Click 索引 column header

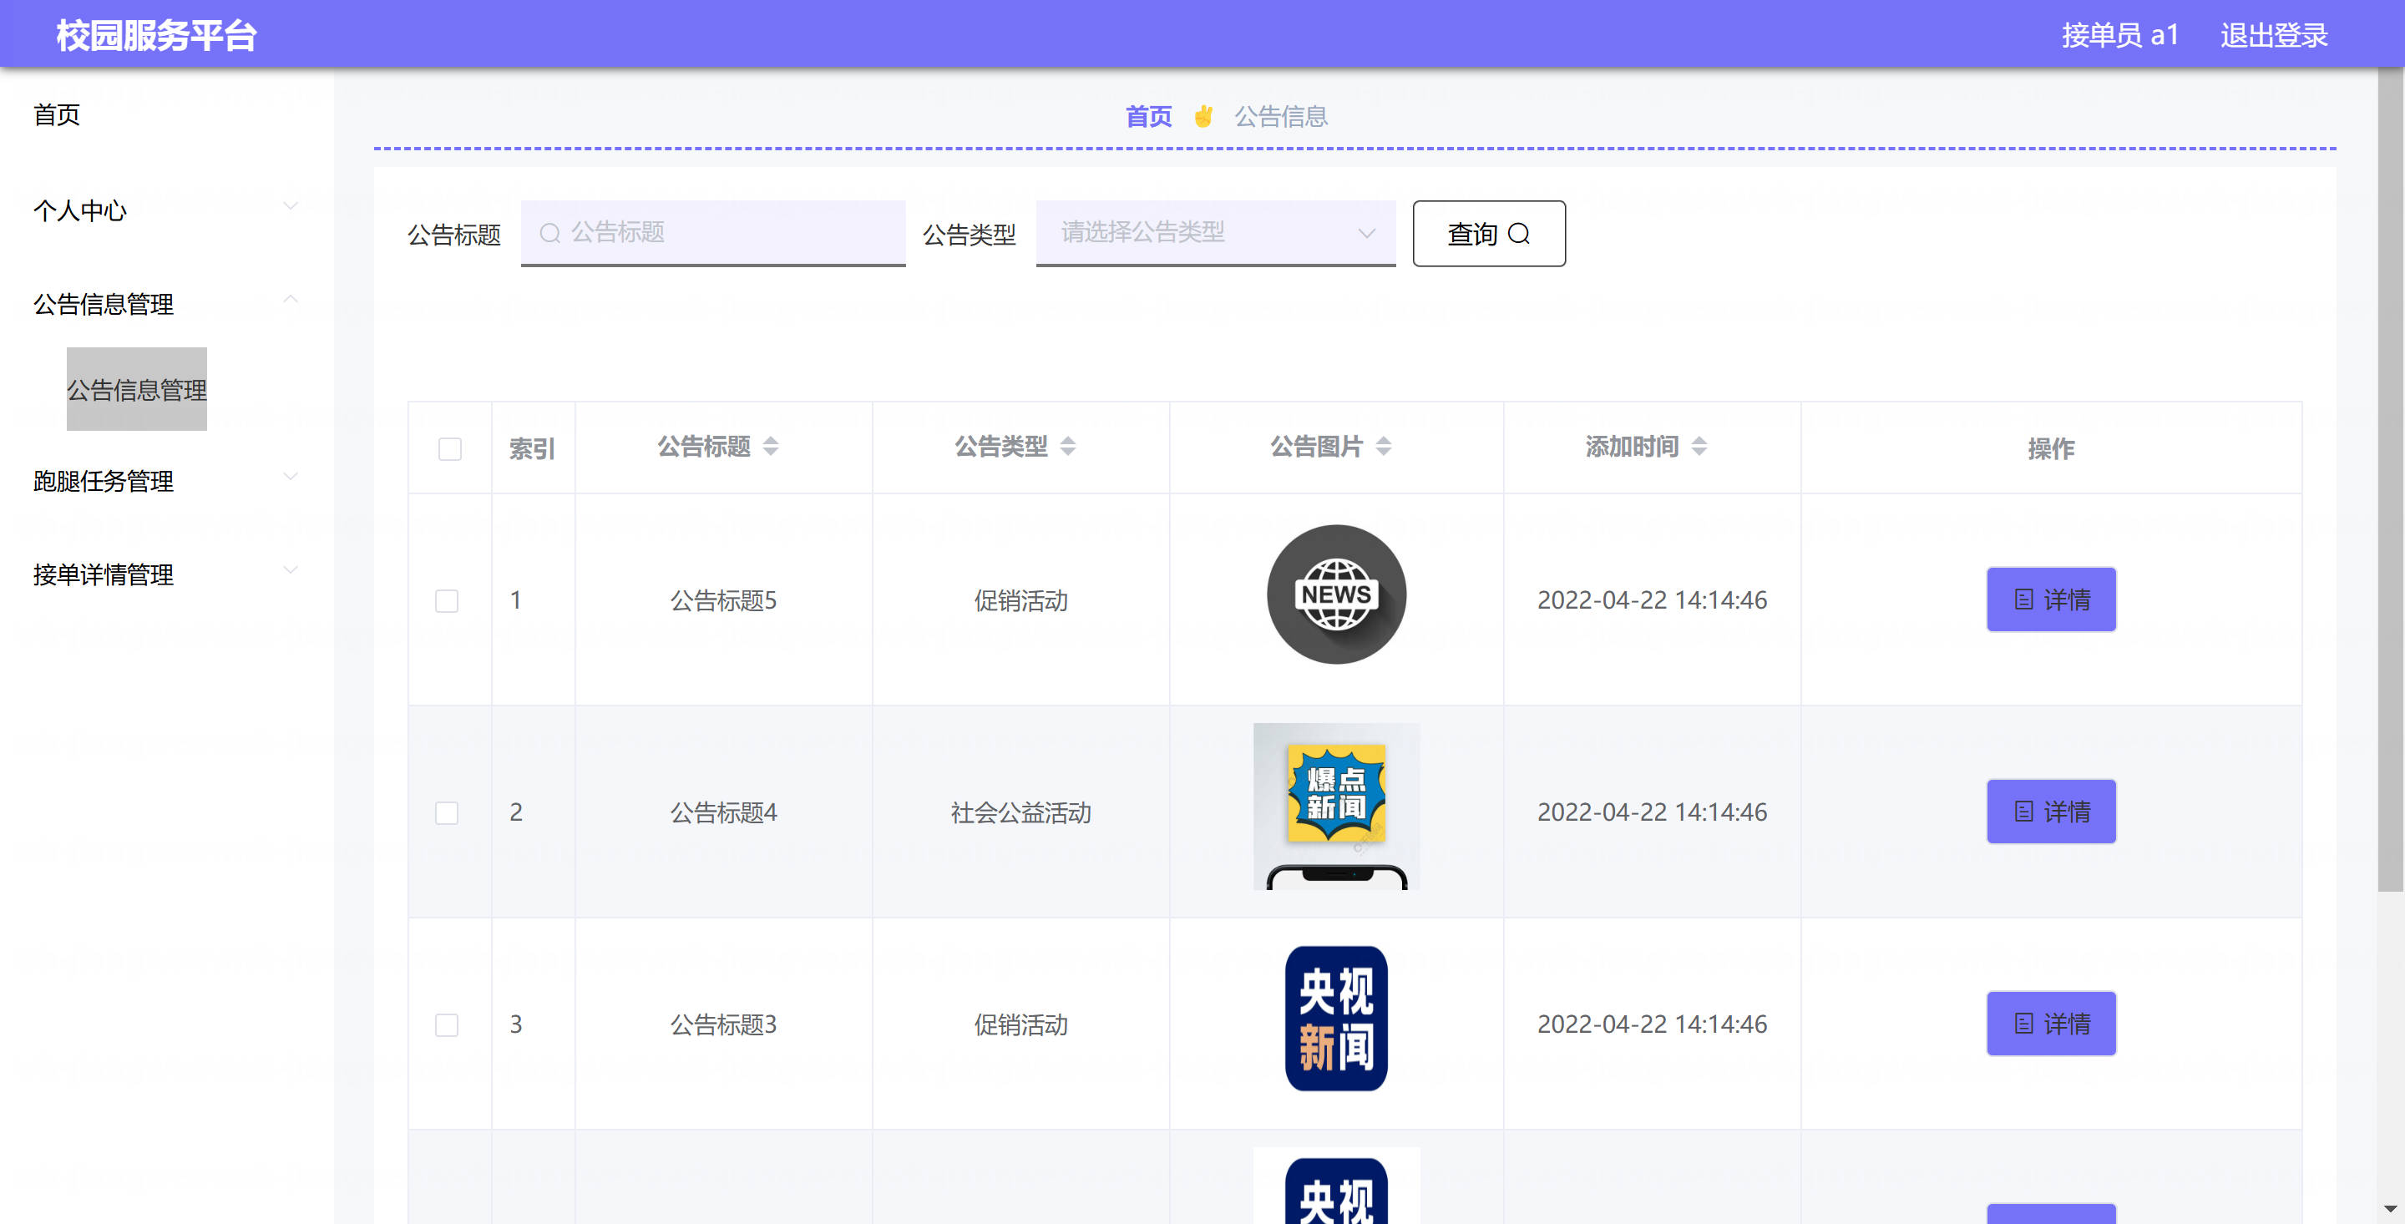pos(532,449)
